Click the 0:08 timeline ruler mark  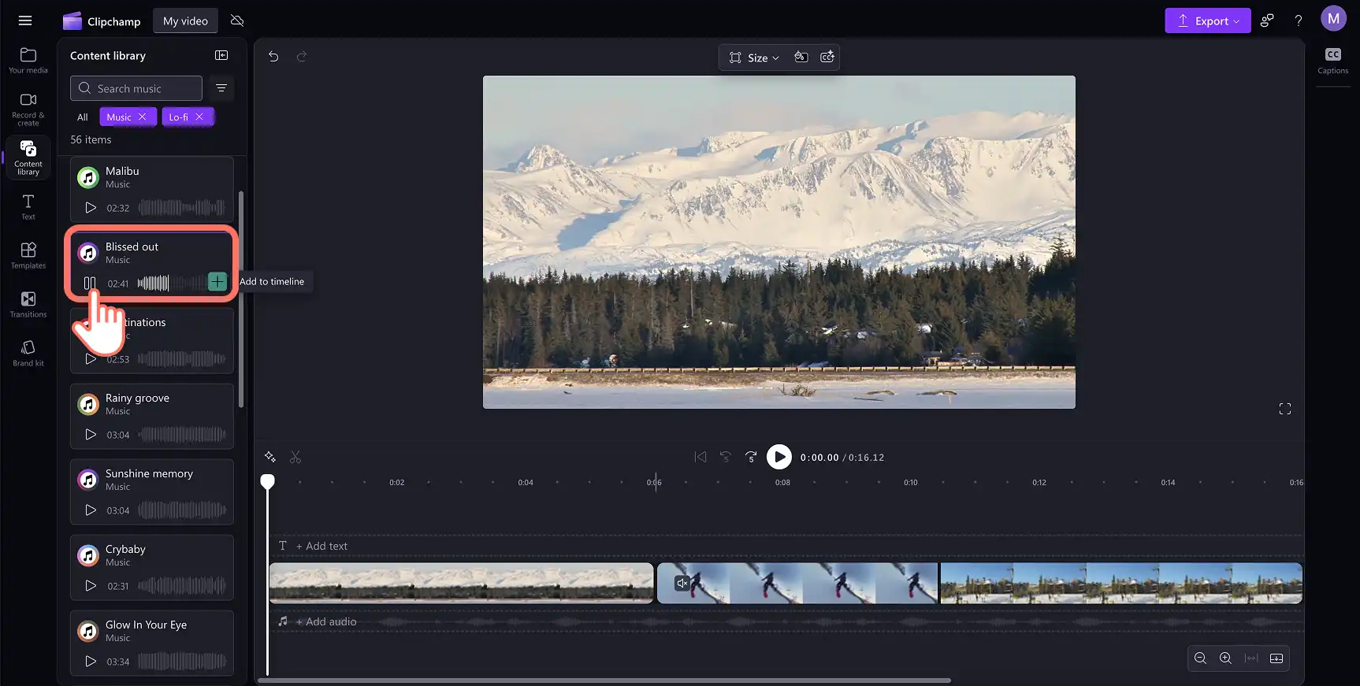click(782, 482)
